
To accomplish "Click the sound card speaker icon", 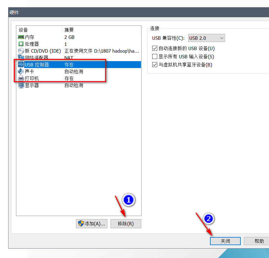I will pyautogui.click(x=21, y=71).
